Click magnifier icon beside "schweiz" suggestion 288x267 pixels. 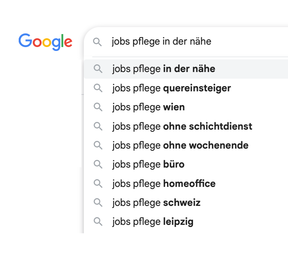pyautogui.click(x=98, y=203)
